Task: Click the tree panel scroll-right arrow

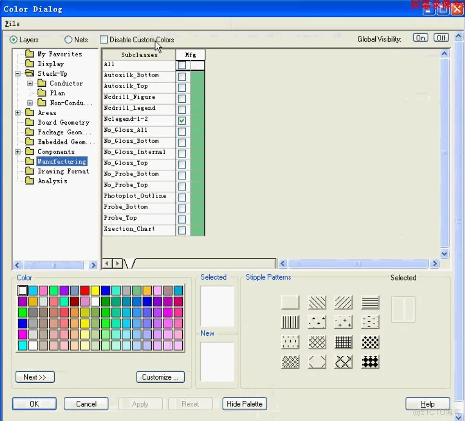Action: click(94, 265)
